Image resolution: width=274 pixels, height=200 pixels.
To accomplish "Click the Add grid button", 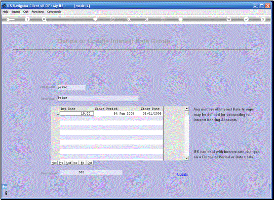I will click(68, 163).
